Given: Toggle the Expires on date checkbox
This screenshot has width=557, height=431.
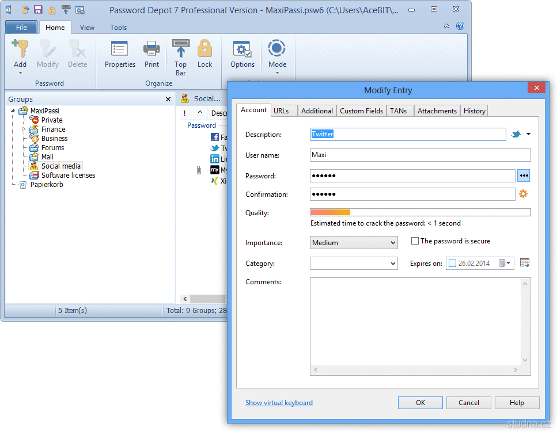Looking at the screenshot, I should click(452, 264).
